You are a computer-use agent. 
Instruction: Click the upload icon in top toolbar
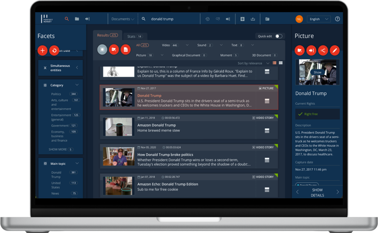pos(253,19)
